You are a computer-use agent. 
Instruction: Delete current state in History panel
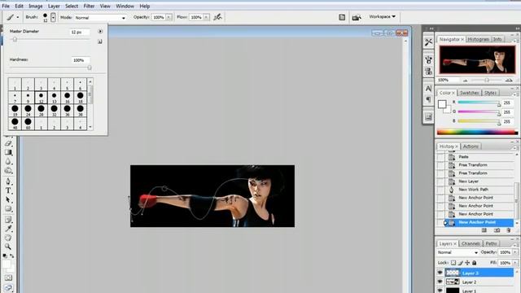[x=508, y=230]
